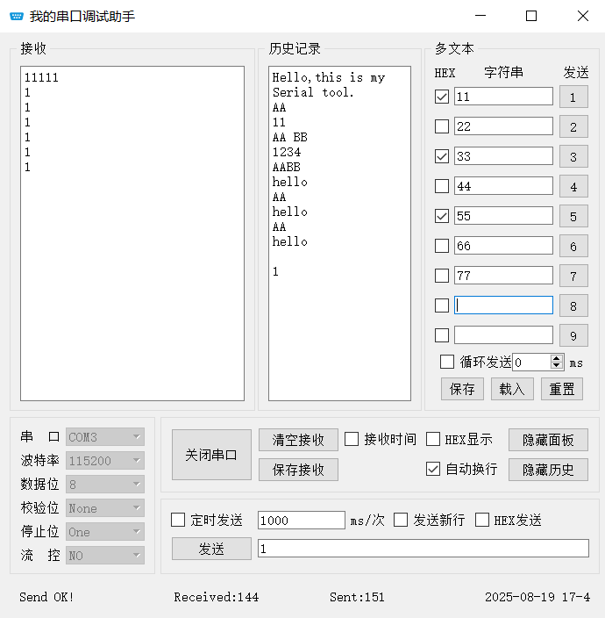Click the 保存接收 button
The image size is (605, 618).
(x=298, y=470)
